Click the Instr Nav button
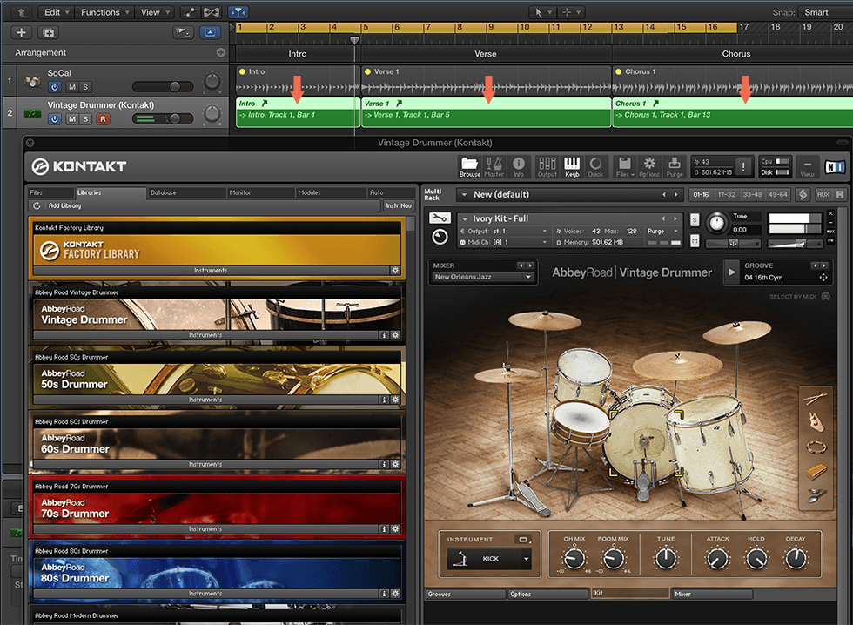853x625 pixels. tap(399, 205)
